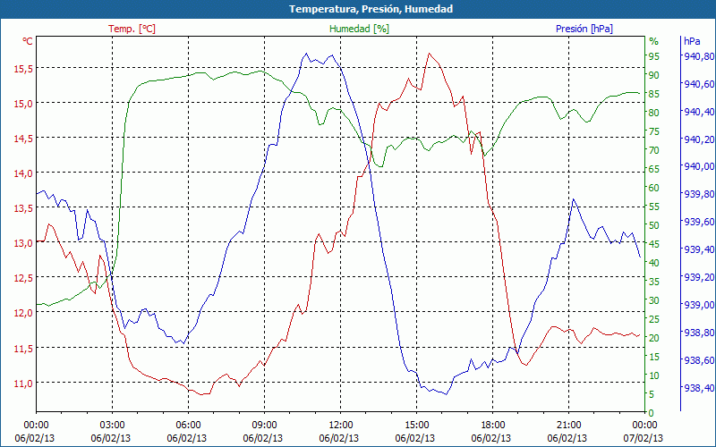Viewport: 716px width, 447px height.
Task: Click the '55' humidity axis value
Action: (x=654, y=207)
